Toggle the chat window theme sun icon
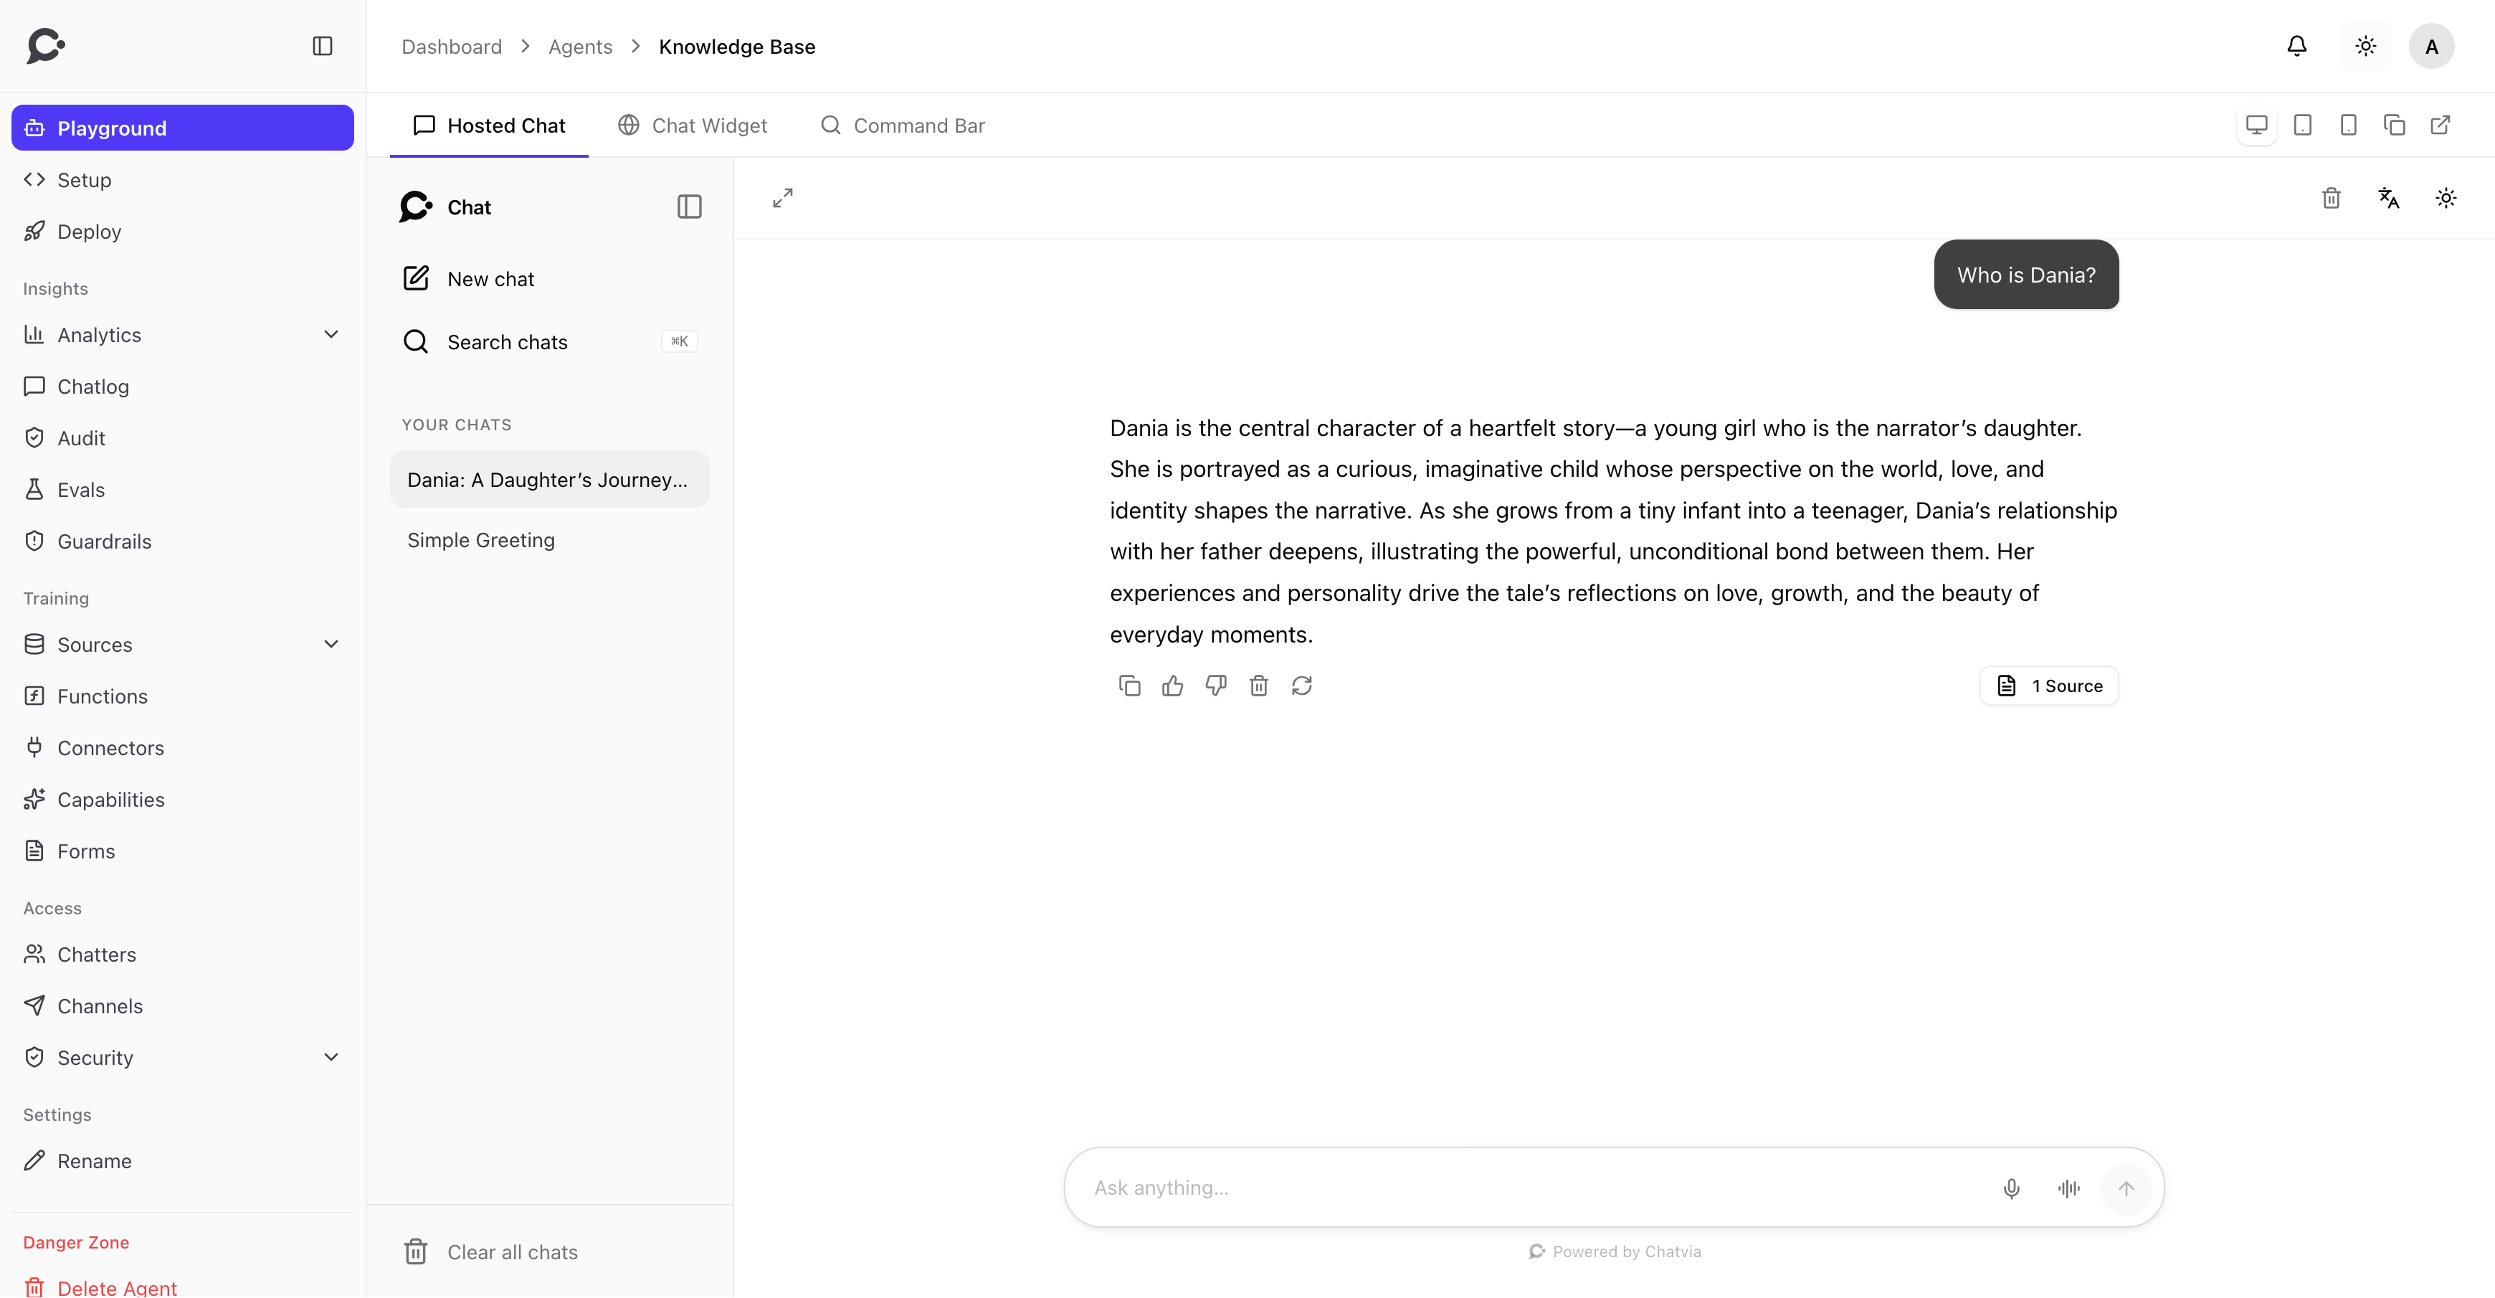The image size is (2495, 1298). pyautogui.click(x=2446, y=198)
